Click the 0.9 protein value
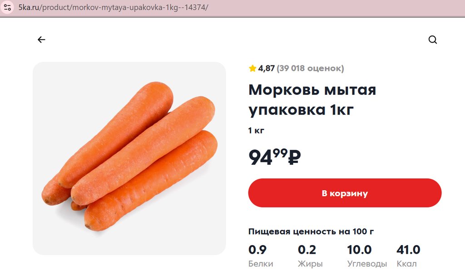Screen dimensions: 465x271 pyautogui.click(x=257, y=250)
